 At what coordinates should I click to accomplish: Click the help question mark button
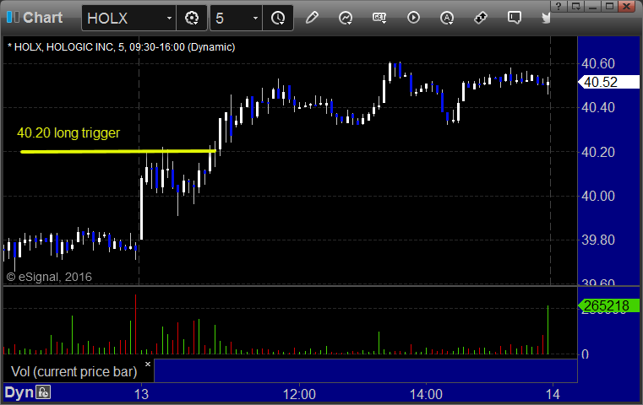pos(559,6)
